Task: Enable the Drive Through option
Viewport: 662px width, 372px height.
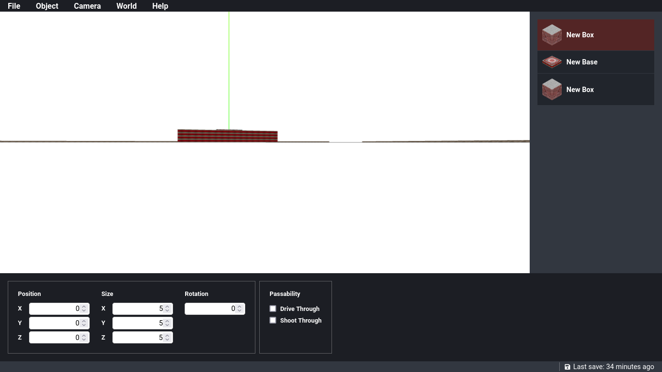Action: pos(273,309)
